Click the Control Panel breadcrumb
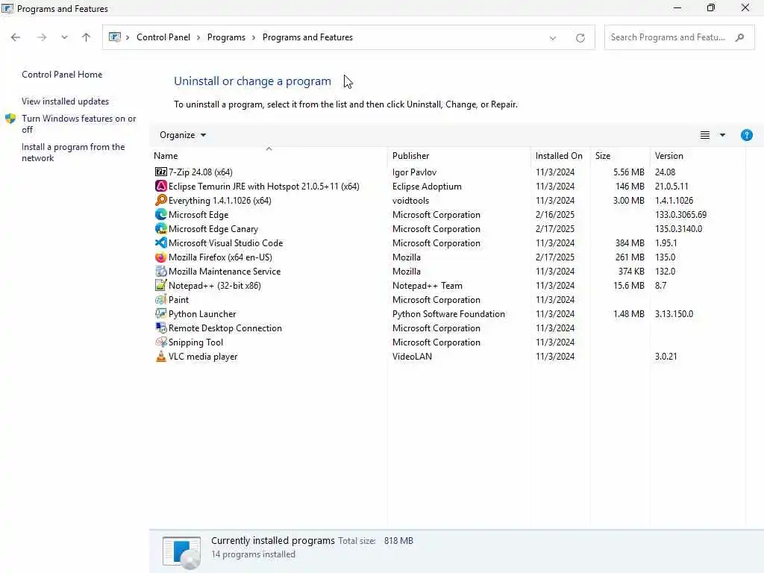Image resolution: width=764 pixels, height=573 pixels. click(x=163, y=37)
